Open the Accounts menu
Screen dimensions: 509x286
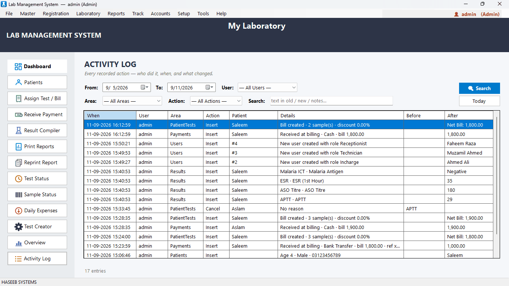(161, 13)
